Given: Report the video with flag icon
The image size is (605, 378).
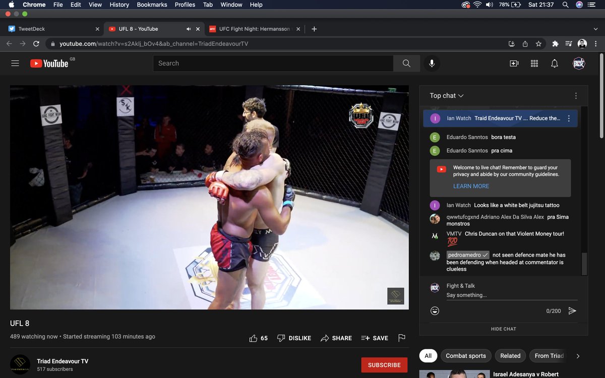Looking at the screenshot, I should [402, 338].
